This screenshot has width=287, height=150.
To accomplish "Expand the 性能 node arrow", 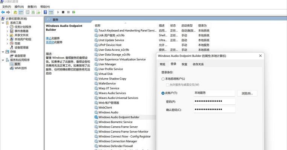I will click(x=7, y=43).
